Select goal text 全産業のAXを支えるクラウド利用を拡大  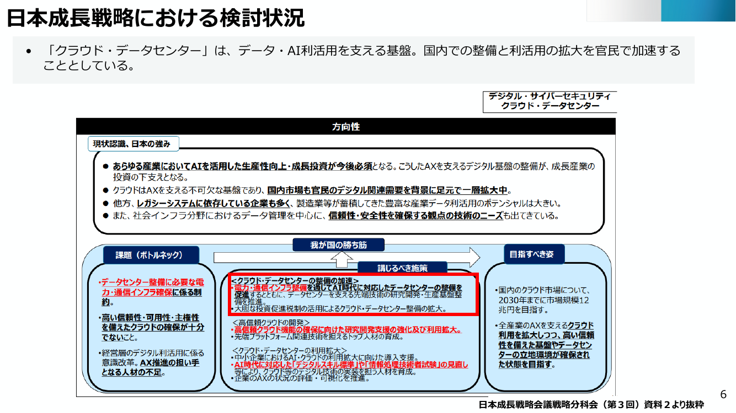545,344
